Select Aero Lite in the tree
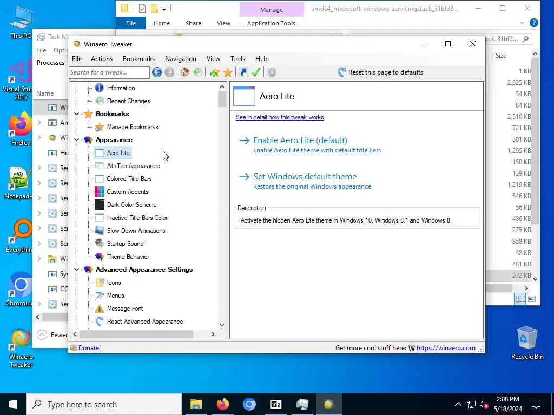The height and width of the screenshot is (415, 554). (x=118, y=153)
